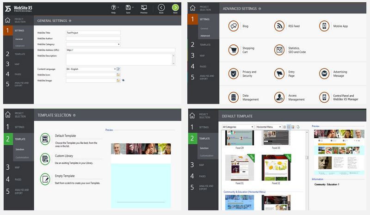
Task: Click General Settings title info icon
Action: click(x=70, y=21)
